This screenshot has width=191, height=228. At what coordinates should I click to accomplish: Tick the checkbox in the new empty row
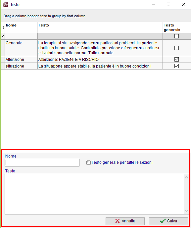coord(176,36)
